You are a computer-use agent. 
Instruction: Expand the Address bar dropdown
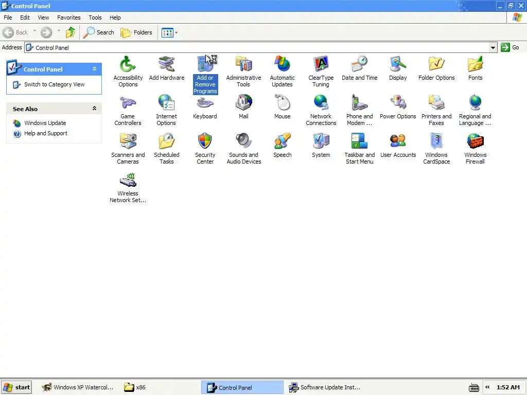click(493, 47)
